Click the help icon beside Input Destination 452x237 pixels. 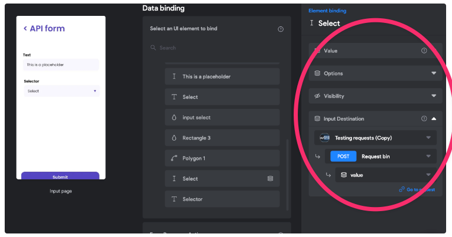click(x=424, y=119)
